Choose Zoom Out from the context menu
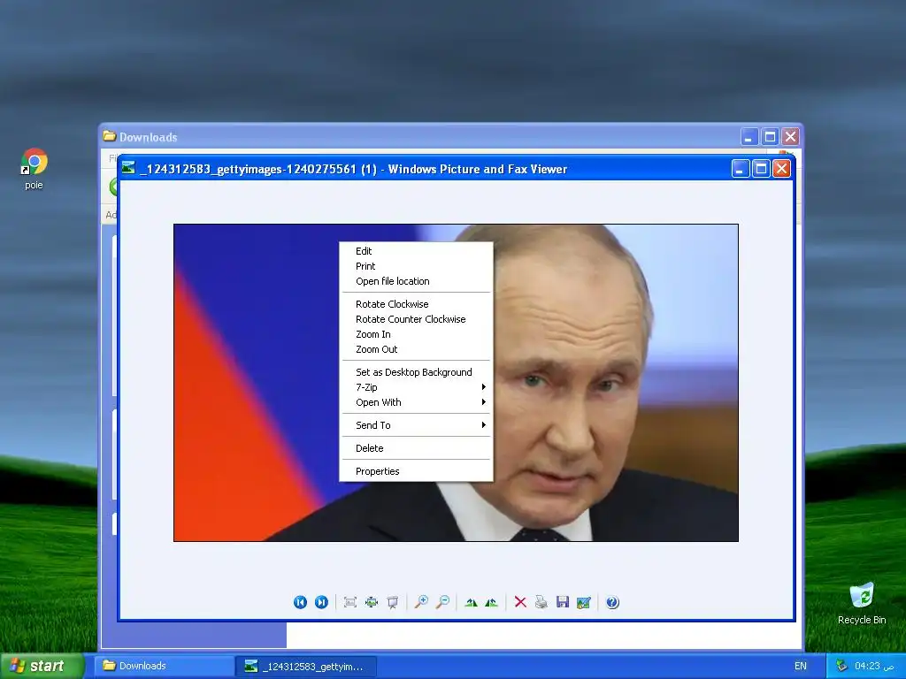 pyautogui.click(x=416, y=349)
